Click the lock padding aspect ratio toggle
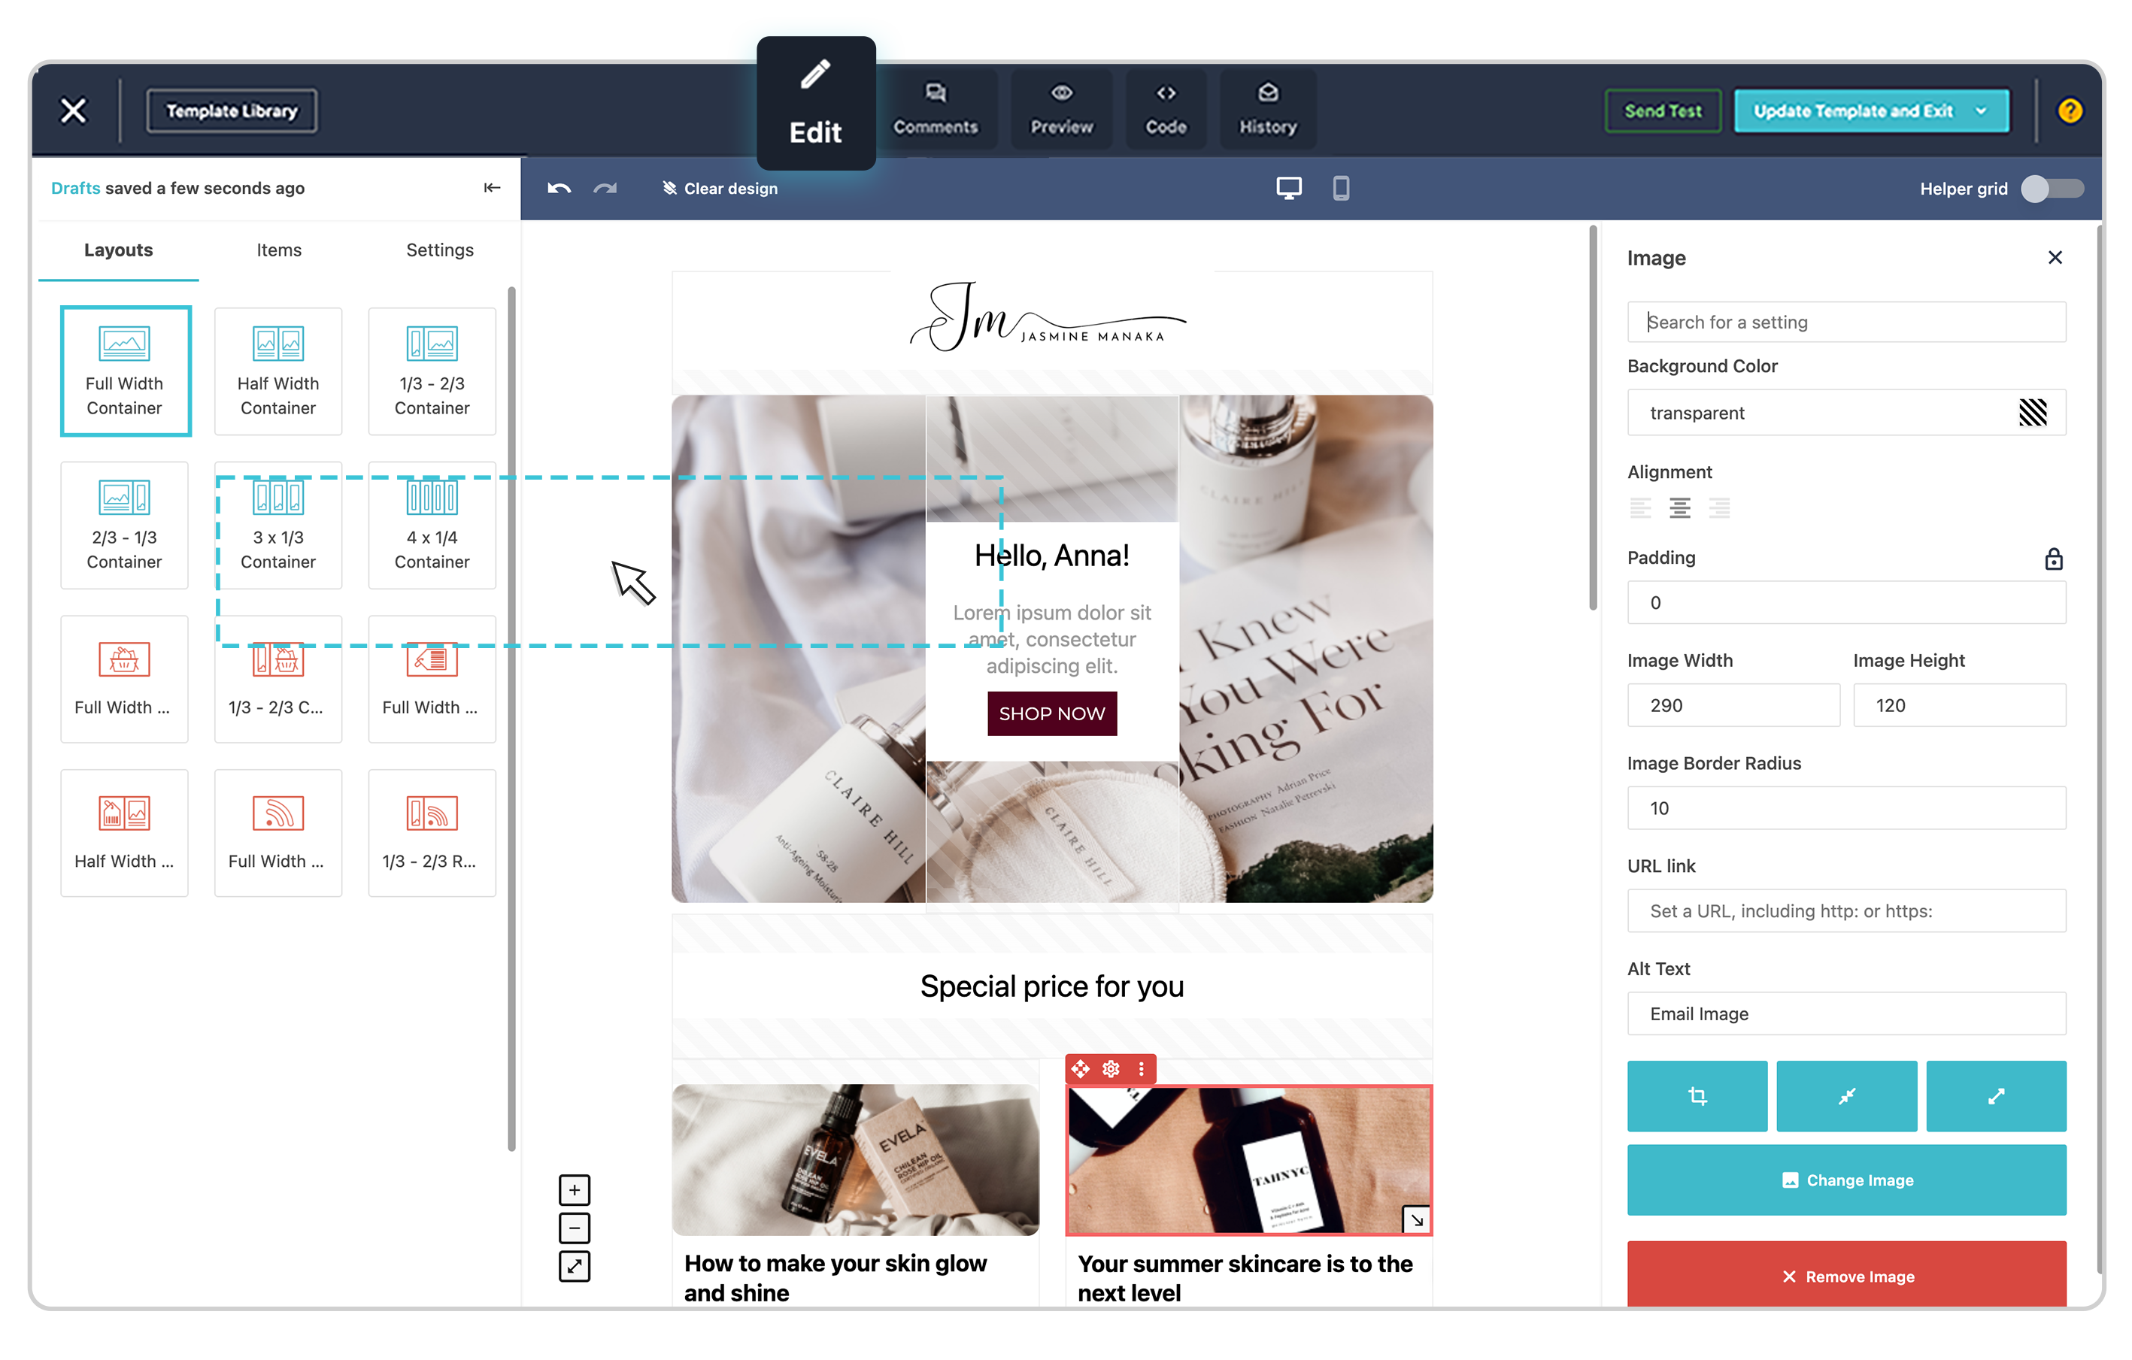This screenshot has height=1360, width=2132. pyautogui.click(x=2055, y=558)
